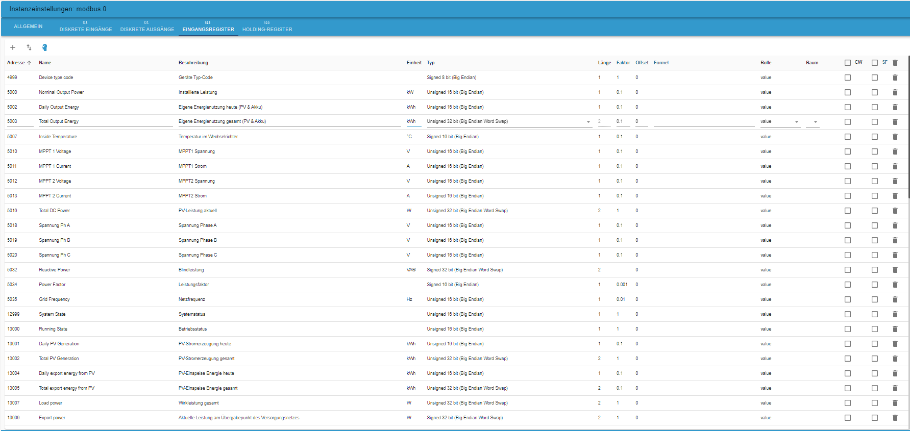This screenshot has width=910, height=431.
Task: Edit the Formel field of row 5003
Action: (704, 121)
